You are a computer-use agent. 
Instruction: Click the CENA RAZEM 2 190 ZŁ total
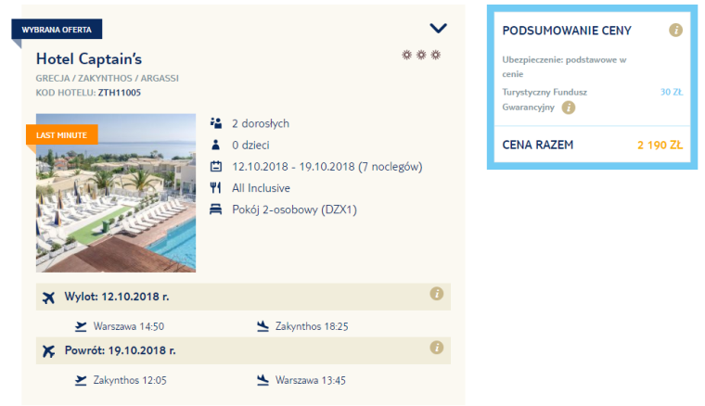click(592, 146)
